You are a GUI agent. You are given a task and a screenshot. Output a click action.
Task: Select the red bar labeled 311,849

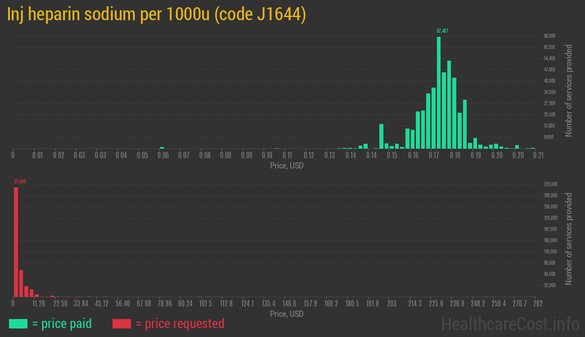15,243
